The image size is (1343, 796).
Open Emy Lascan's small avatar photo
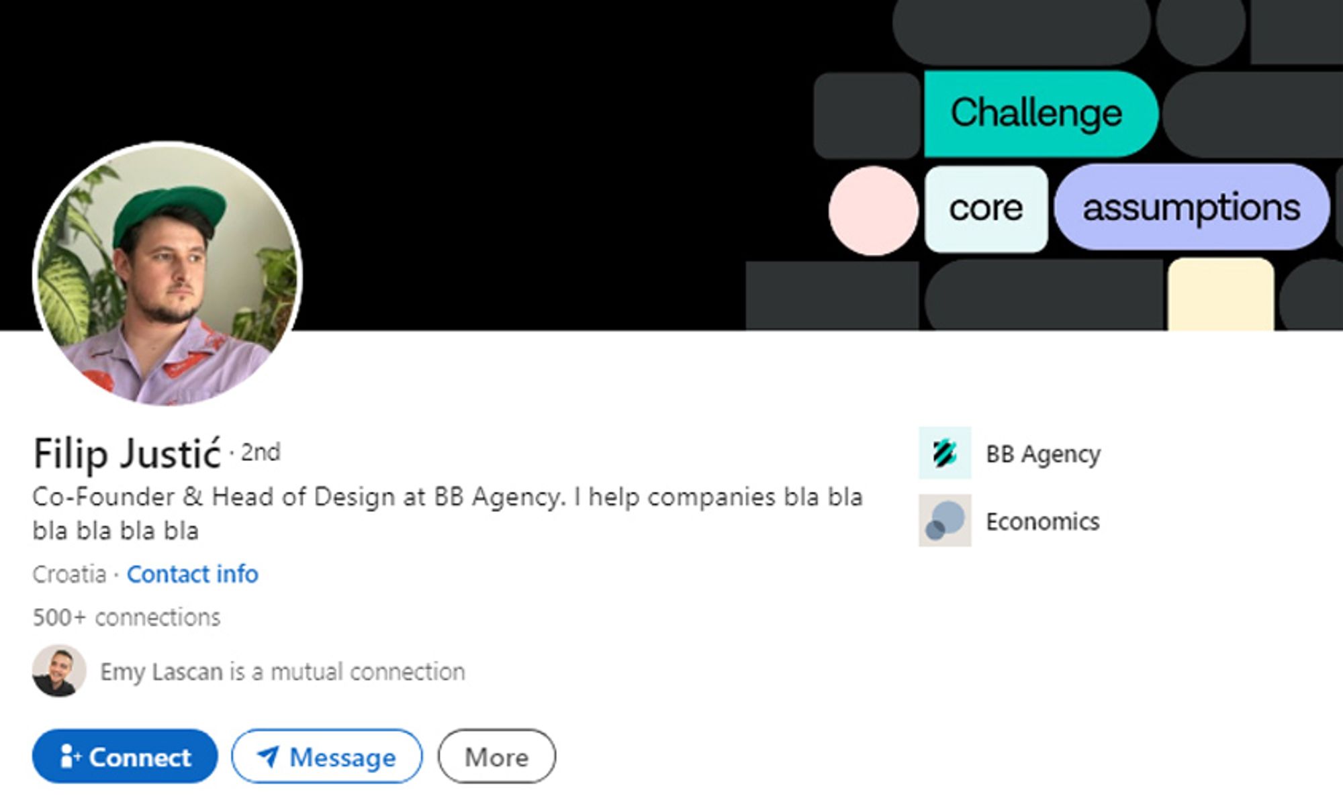point(59,671)
